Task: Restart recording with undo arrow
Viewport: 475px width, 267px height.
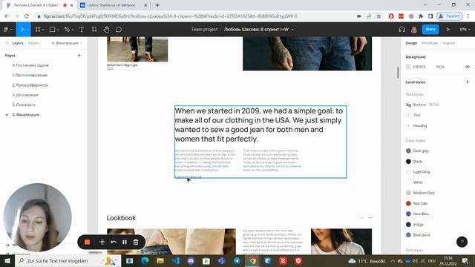Action: click(x=114, y=242)
